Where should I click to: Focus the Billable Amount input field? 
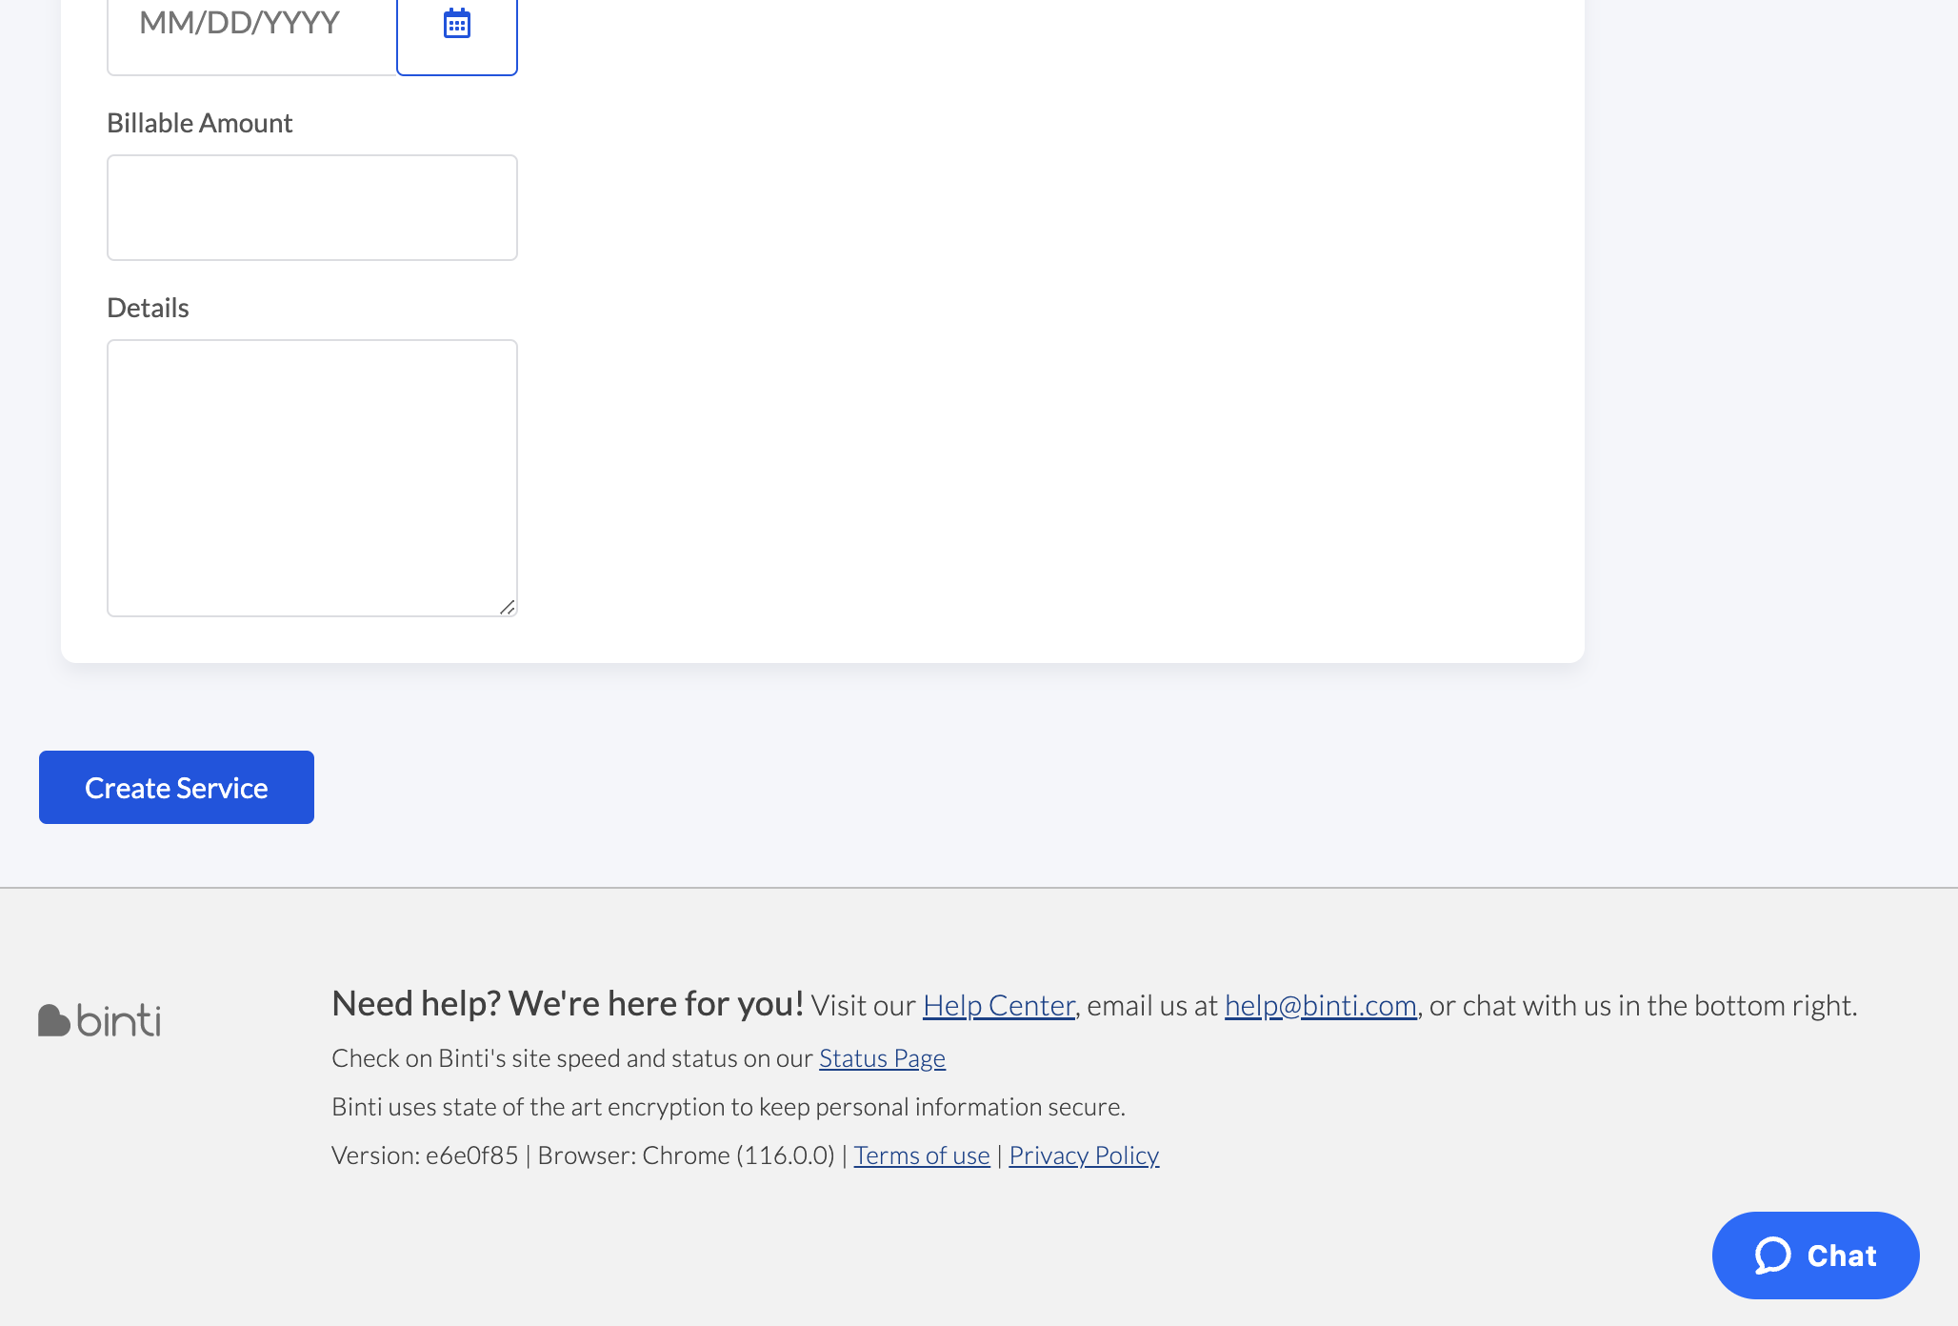click(312, 208)
